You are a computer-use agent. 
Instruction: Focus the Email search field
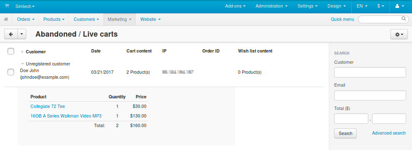[370, 95]
